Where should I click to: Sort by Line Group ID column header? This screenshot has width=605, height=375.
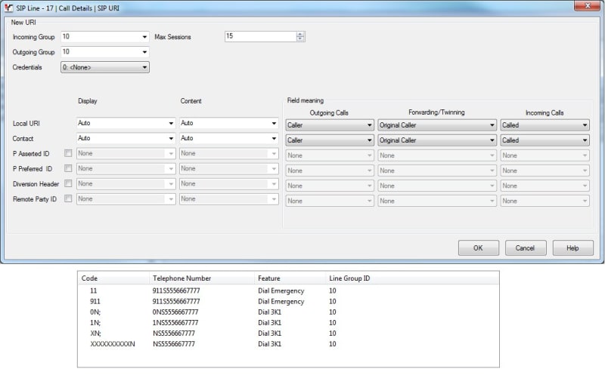pos(412,278)
